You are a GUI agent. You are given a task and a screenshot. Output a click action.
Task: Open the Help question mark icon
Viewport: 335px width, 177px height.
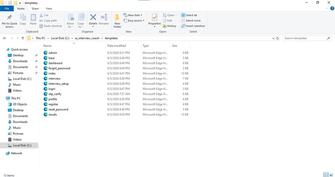tap(332, 9)
